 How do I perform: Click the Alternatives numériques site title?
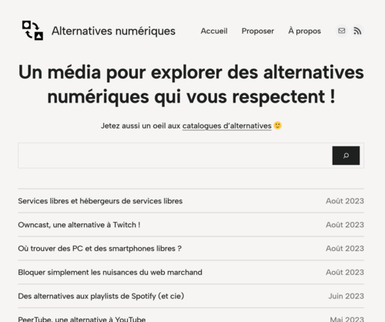(x=113, y=31)
